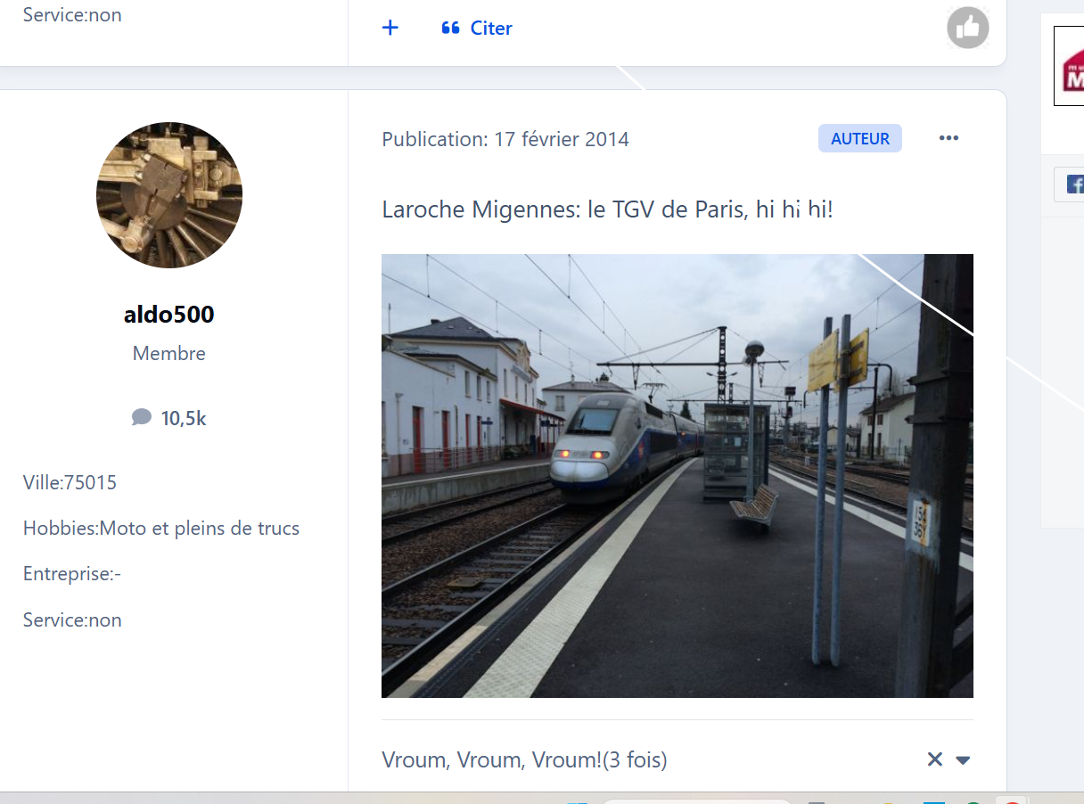1084x804 pixels.
Task: Click the Ville:75015 profile field
Action: pyautogui.click(x=70, y=483)
